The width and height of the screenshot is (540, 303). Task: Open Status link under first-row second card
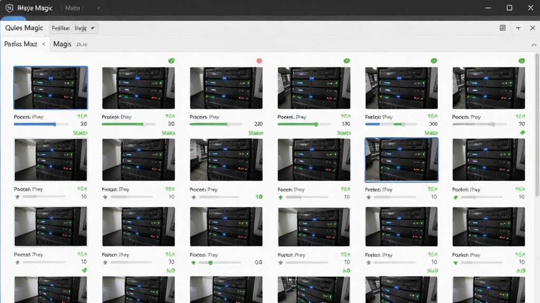[x=168, y=133]
